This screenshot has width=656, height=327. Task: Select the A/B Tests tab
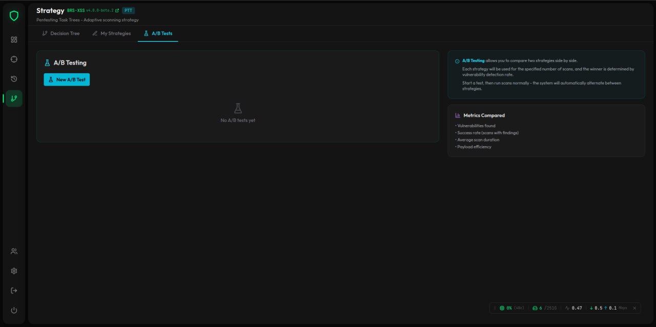click(x=158, y=33)
